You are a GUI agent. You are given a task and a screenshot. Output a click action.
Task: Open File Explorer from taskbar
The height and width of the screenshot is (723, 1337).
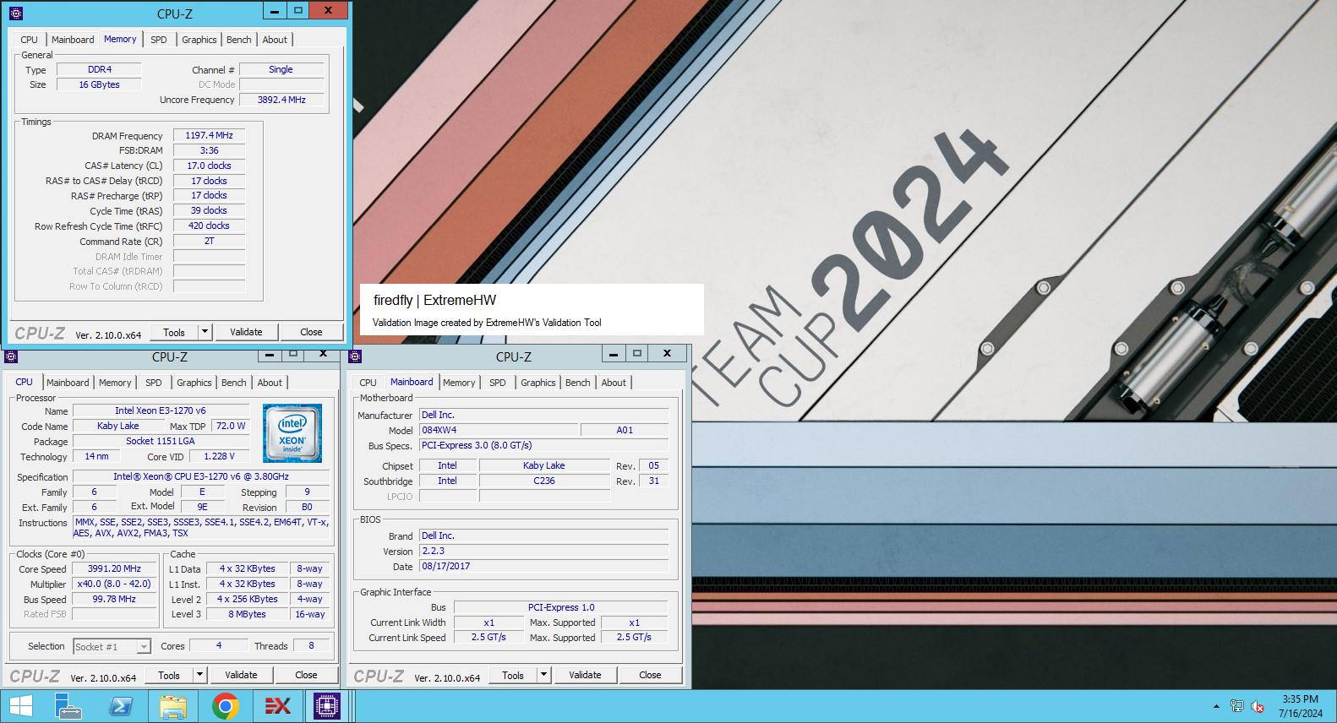pos(172,706)
